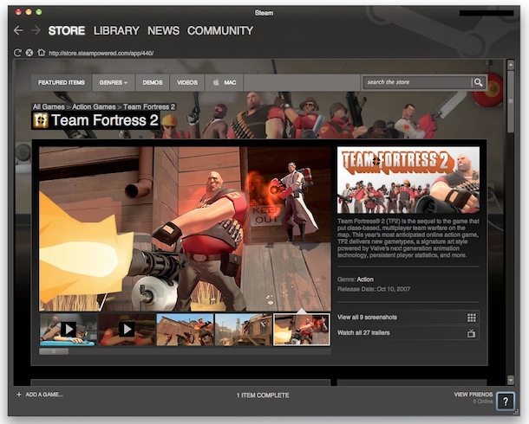Screen dimensions: 529x424
Task: Open the Videos tab
Action: click(x=187, y=82)
